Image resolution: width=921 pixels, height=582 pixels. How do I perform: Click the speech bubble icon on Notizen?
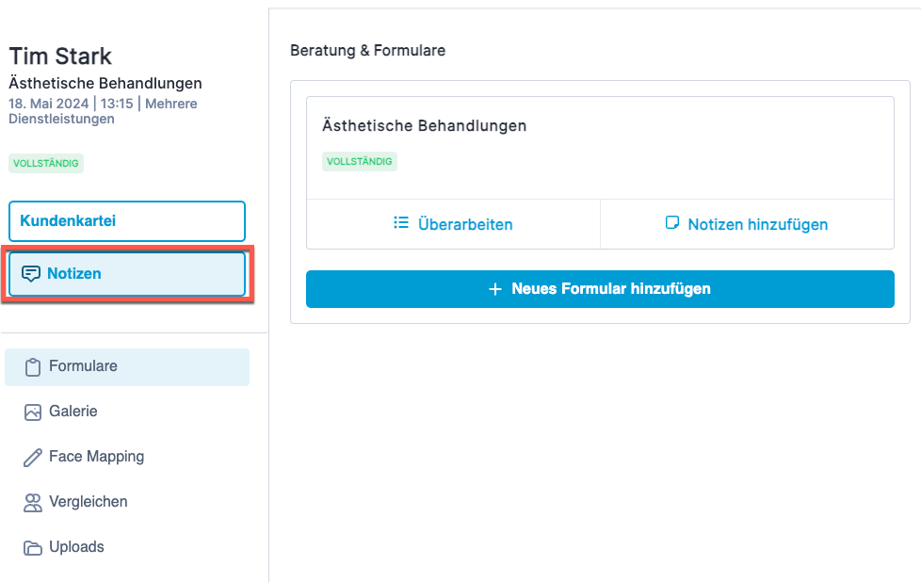[30, 274]
